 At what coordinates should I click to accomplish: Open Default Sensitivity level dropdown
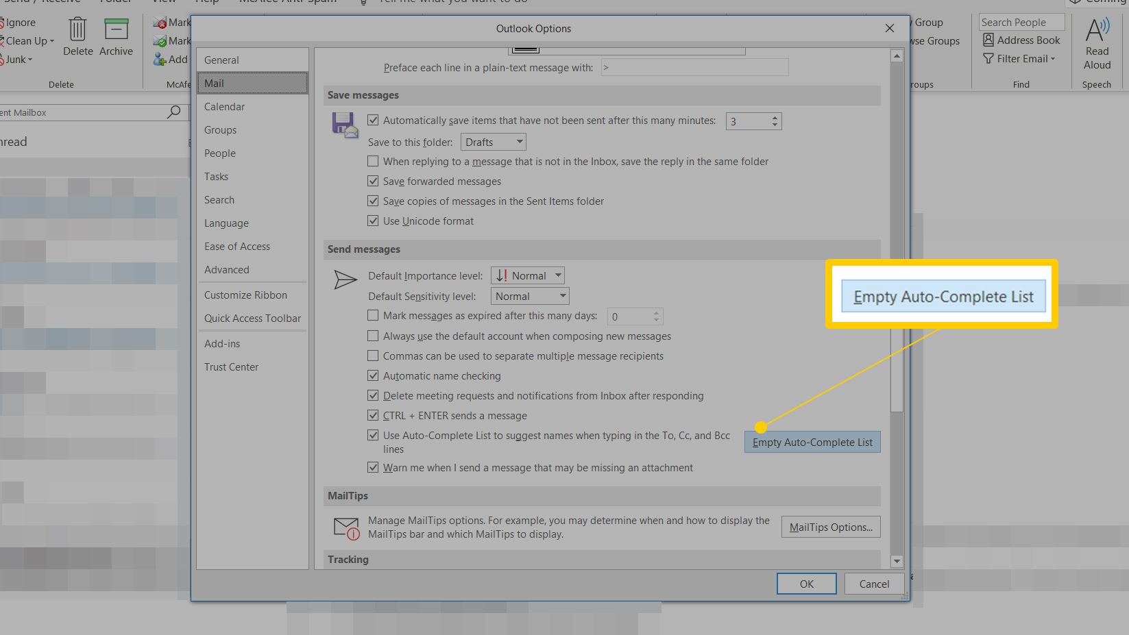tap(530, 296)
